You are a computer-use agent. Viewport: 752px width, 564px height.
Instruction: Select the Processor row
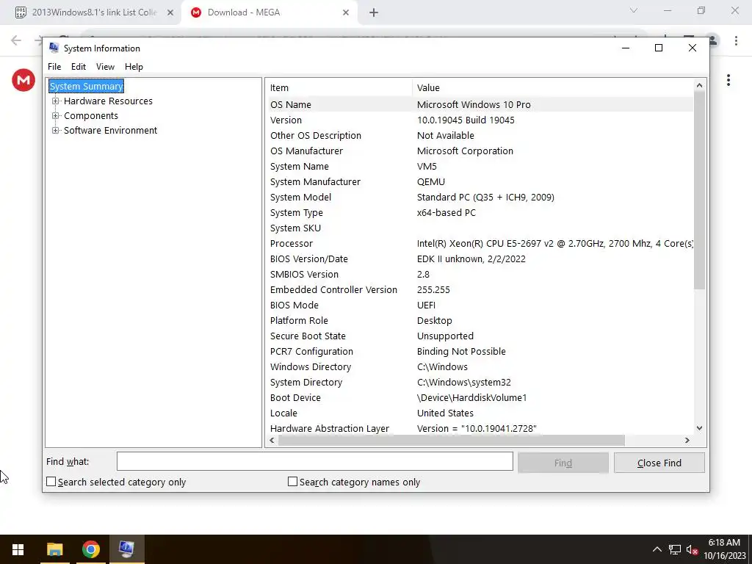[480, 243]
